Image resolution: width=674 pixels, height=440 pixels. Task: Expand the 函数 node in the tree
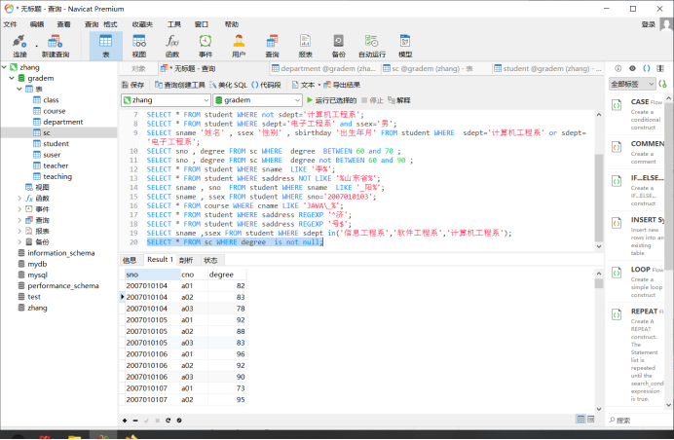coord(19,198)
